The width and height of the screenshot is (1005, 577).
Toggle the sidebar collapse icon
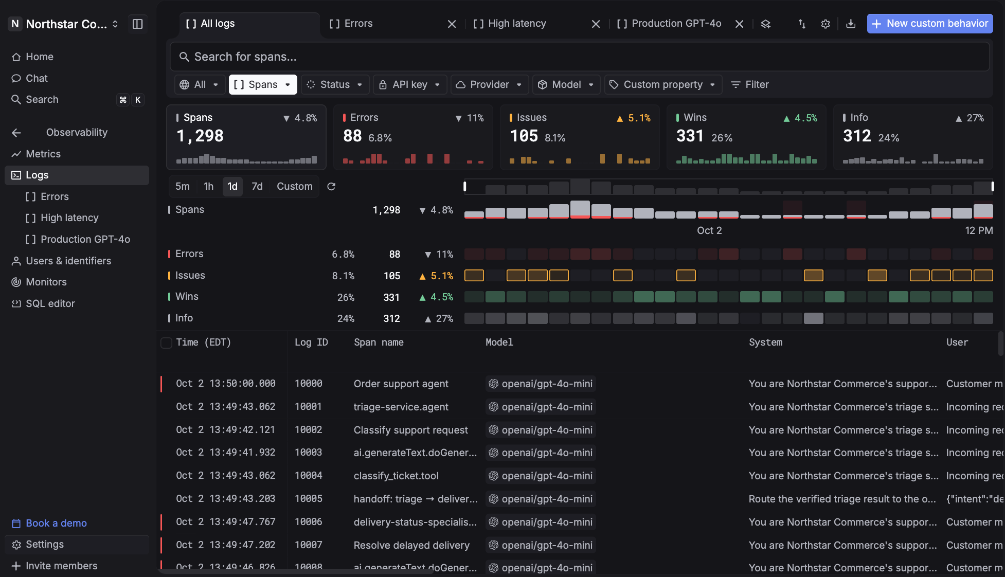tap(137, 24)
